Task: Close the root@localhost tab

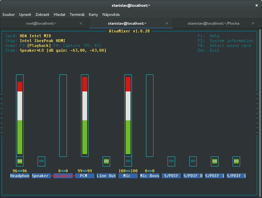Action: 81,23
